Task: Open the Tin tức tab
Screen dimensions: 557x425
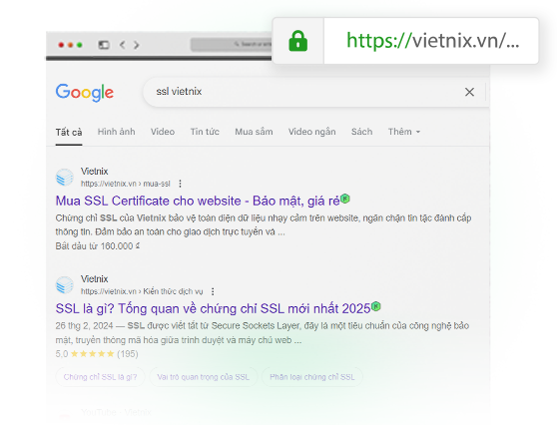Action: click(x=205, y=132)
